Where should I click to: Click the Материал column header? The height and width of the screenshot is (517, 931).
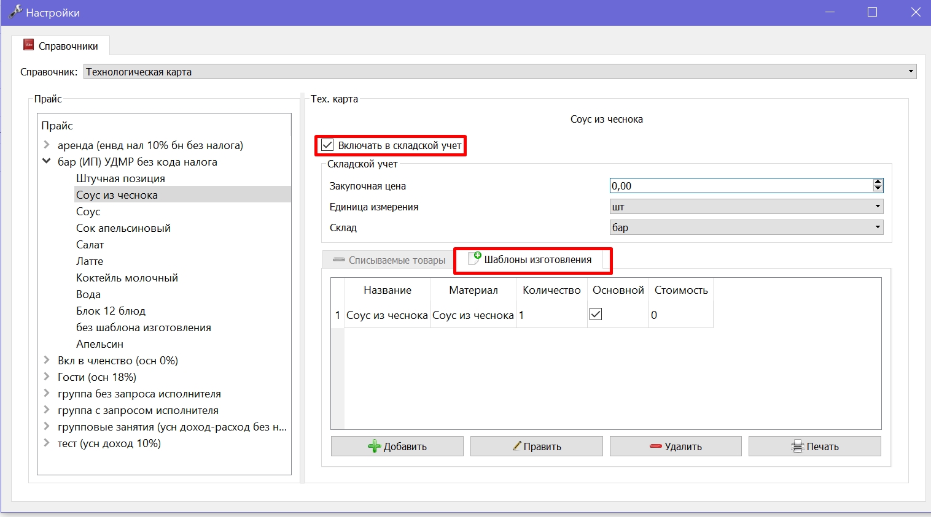[x=473, y=290]
